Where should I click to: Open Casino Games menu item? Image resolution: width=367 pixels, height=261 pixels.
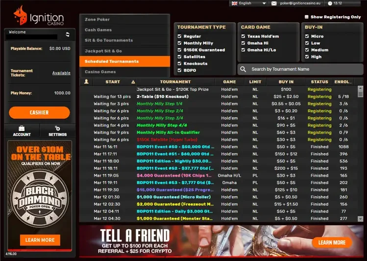point(124,72)
